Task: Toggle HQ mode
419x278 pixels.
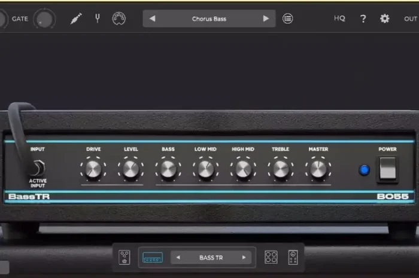Action: click(339, 19)
